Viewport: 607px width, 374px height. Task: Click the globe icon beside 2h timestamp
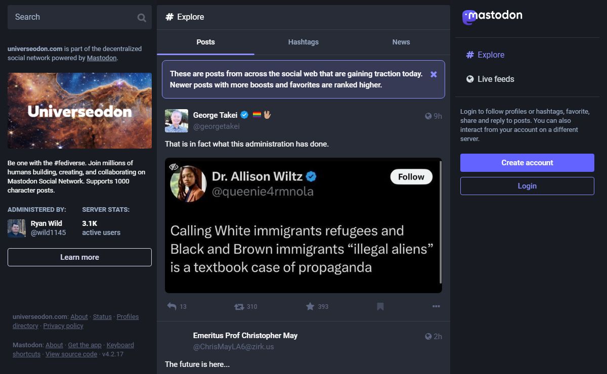[x=428, y=337]
